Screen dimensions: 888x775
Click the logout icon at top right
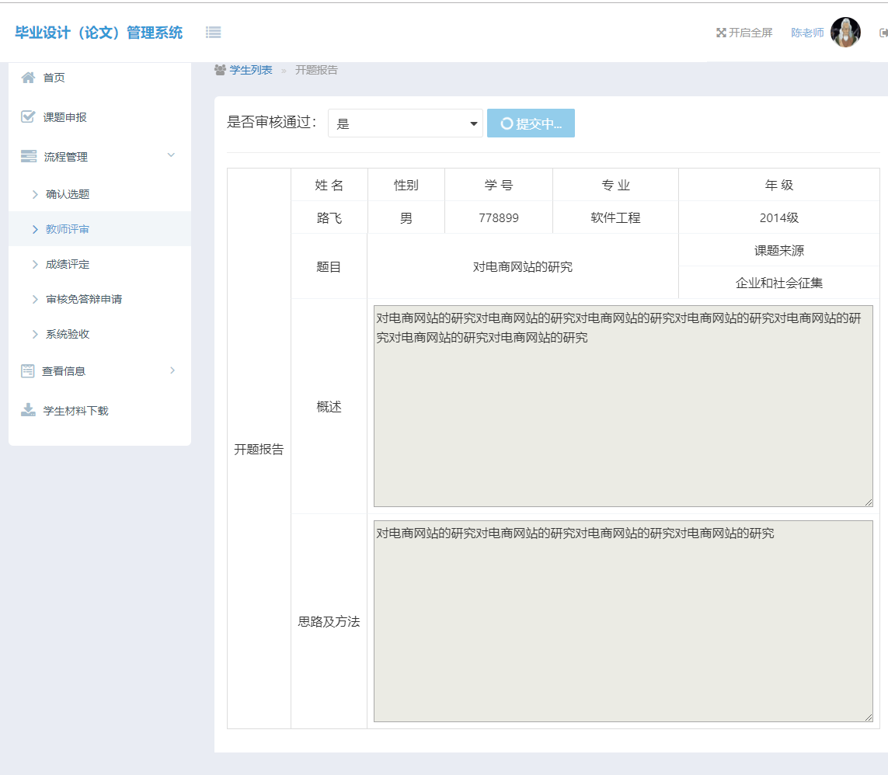pyautogui.click(x=883, y=33)
